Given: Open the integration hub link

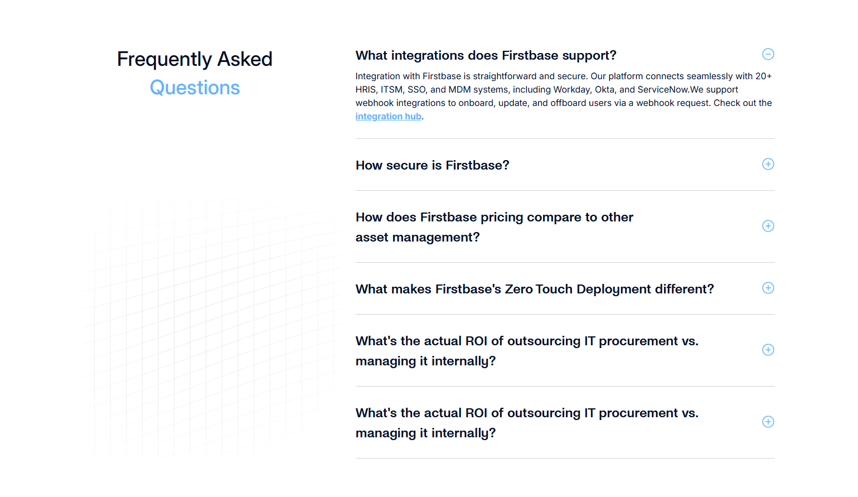Looking at the screenshot, I should [x=388, y=116].
